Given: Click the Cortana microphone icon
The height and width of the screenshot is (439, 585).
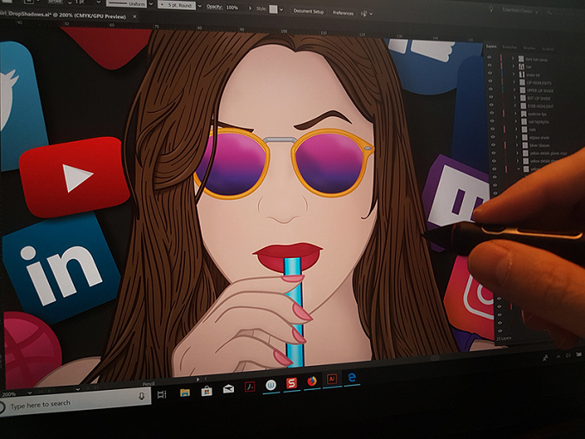Looking at the screenshot, I should 141,397.
